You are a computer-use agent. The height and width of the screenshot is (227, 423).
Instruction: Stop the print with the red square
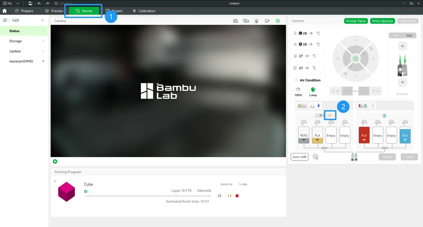[237, 196]
